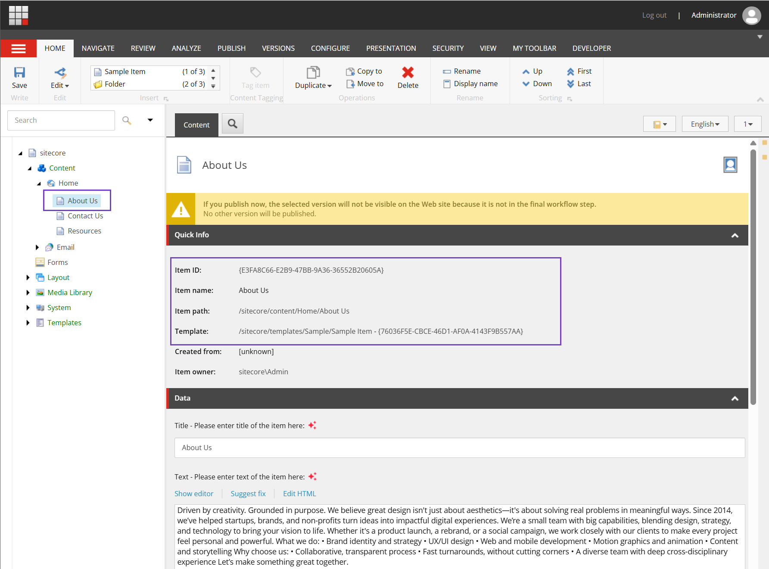Click the item profile card icon
The image size is (769, 569).
click(x=730, y=165)
